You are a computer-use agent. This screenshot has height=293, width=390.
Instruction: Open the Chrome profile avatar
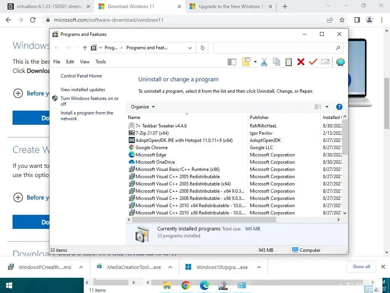coord(369,20)
